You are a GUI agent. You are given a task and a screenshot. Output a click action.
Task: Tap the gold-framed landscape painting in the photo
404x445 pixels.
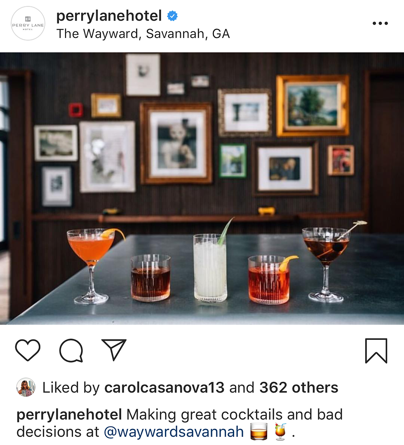point(312,106)
